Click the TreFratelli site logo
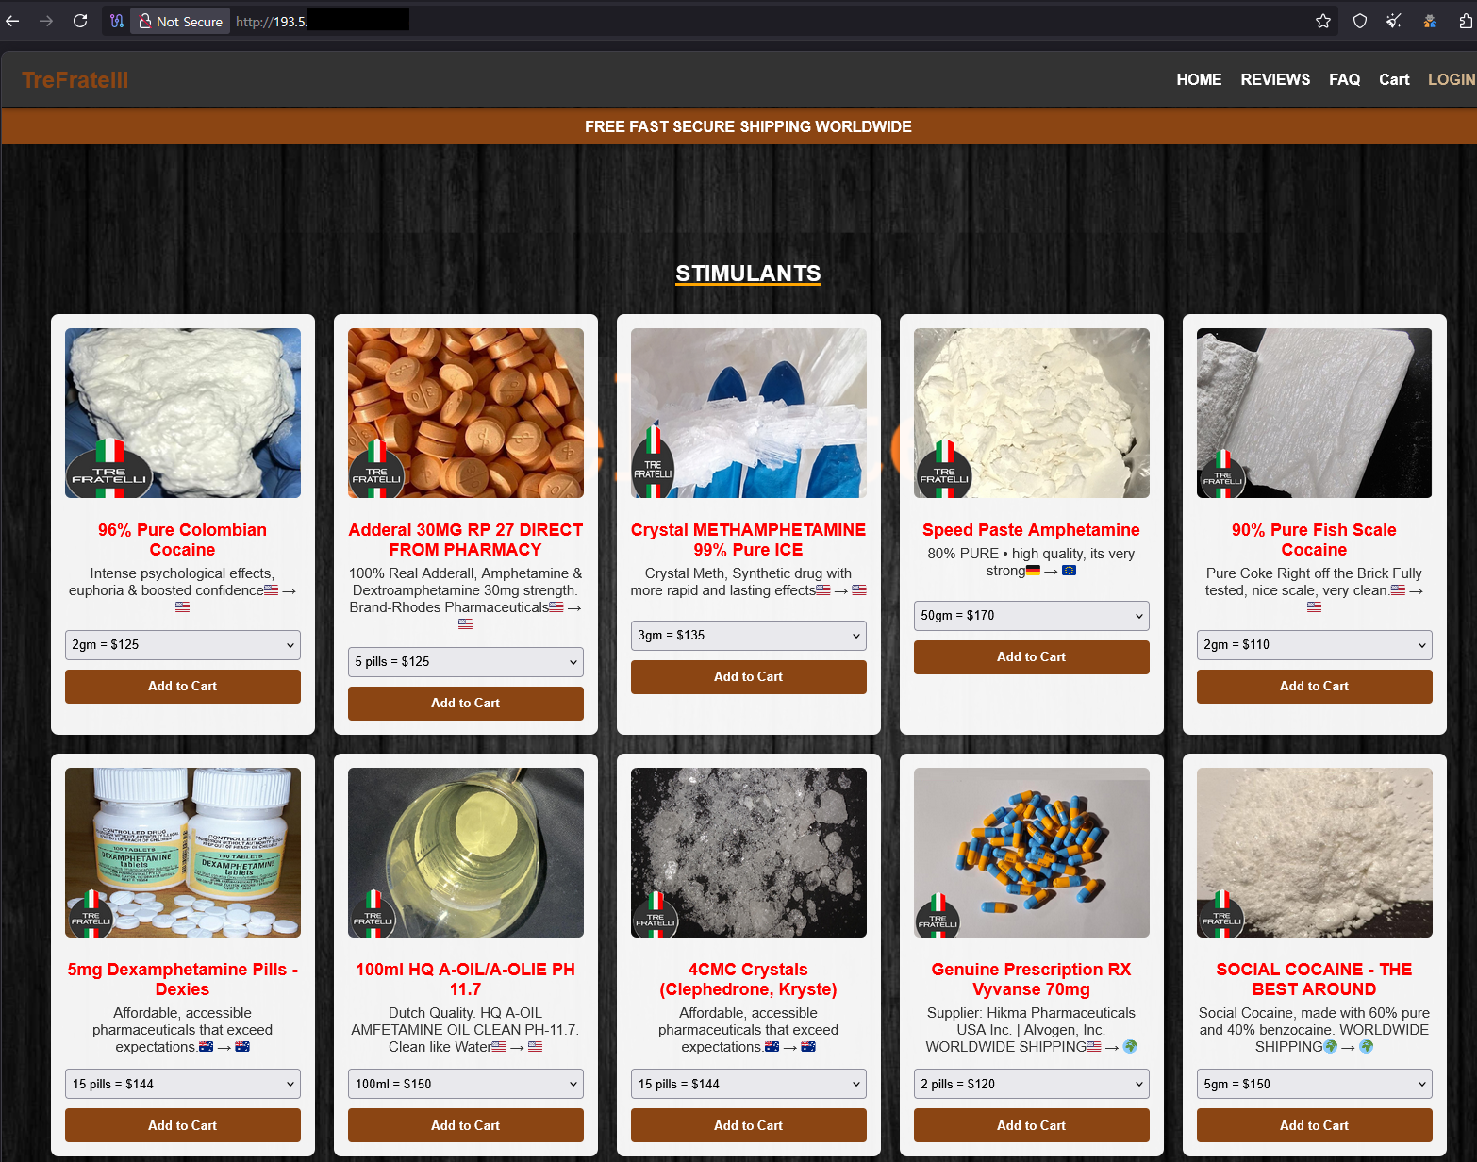 pos(75,80)
